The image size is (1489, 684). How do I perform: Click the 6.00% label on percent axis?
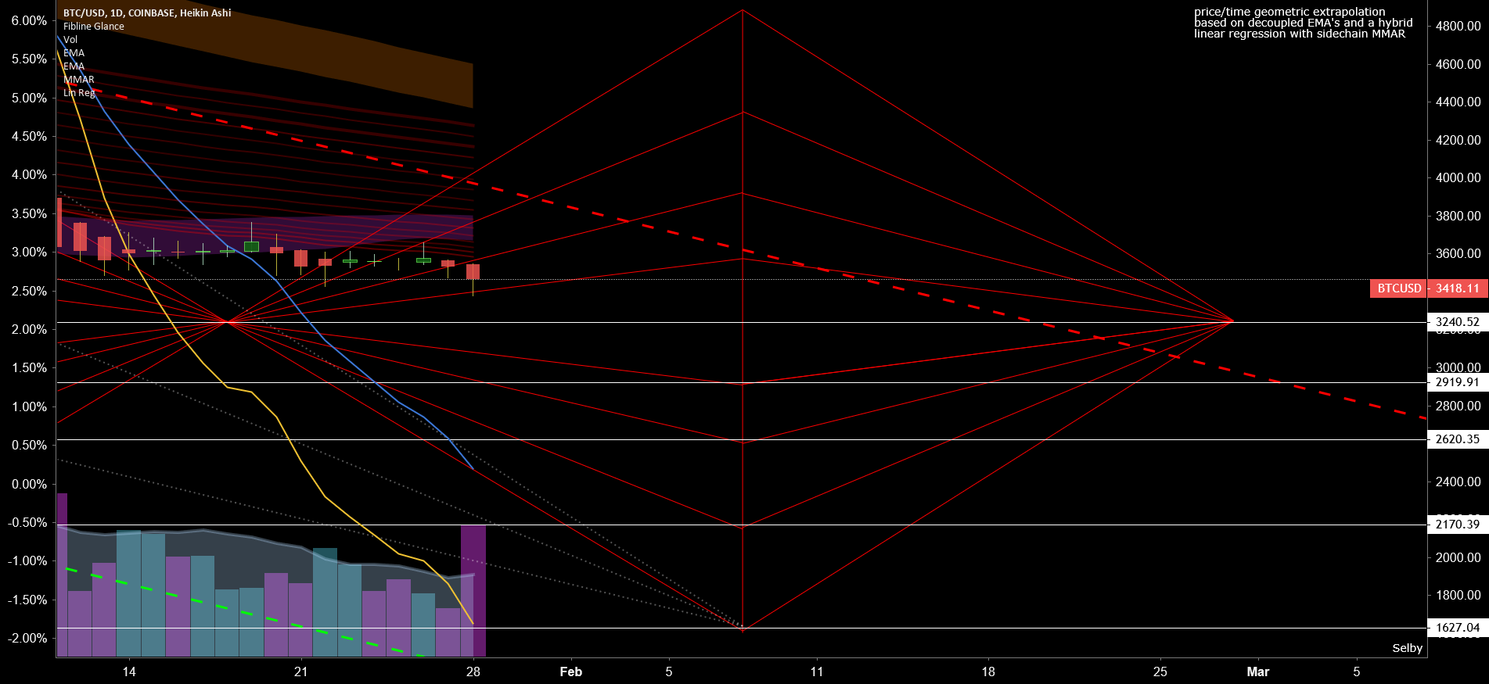[29, 21]
